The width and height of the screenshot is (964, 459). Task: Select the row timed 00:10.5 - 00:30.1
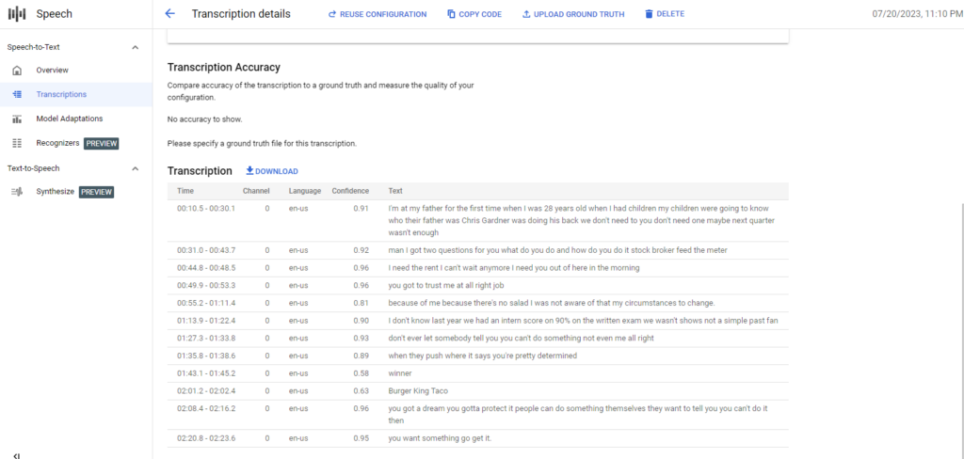pos(477,221)
